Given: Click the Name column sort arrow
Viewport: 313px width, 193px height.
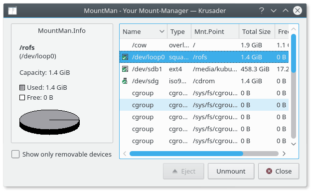Looking at the screenshot, I should [162, 31].
